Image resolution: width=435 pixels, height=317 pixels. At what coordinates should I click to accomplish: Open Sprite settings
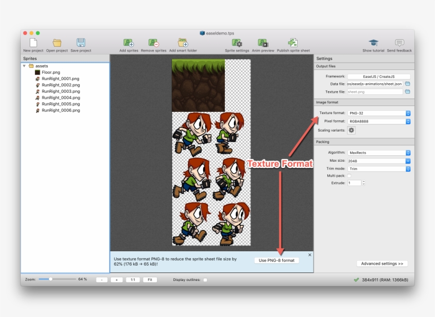(x=238, y=43)
